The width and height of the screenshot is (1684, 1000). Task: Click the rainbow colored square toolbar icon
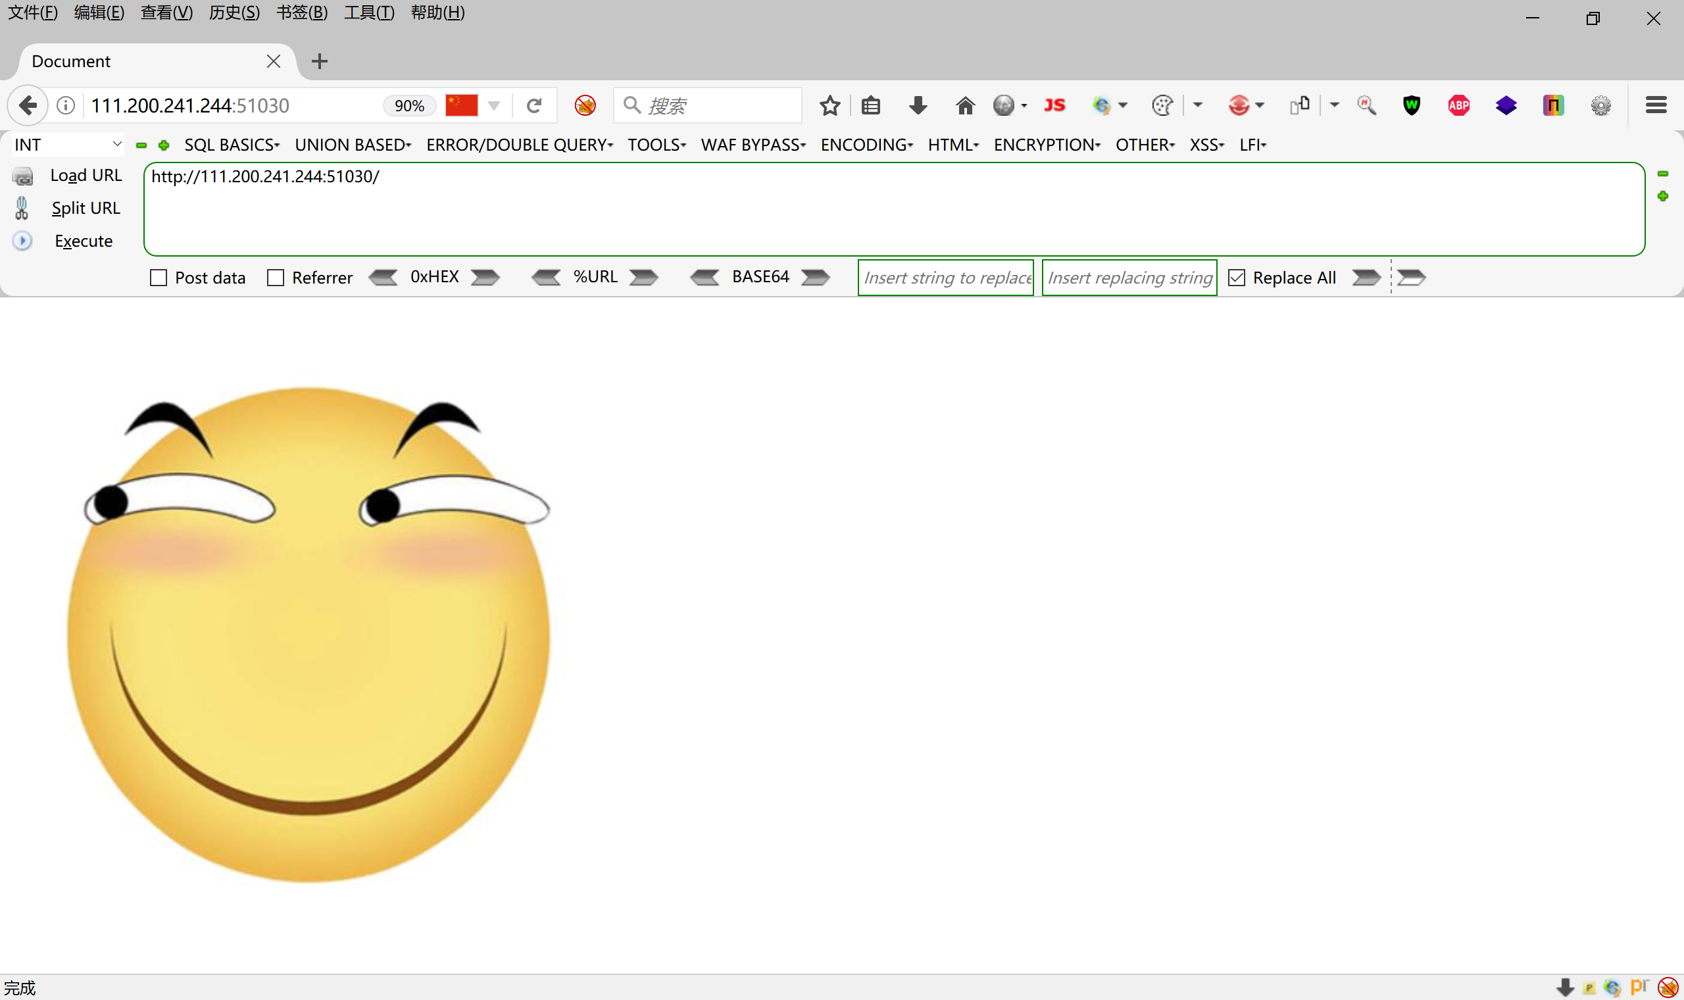[1552, 105]
